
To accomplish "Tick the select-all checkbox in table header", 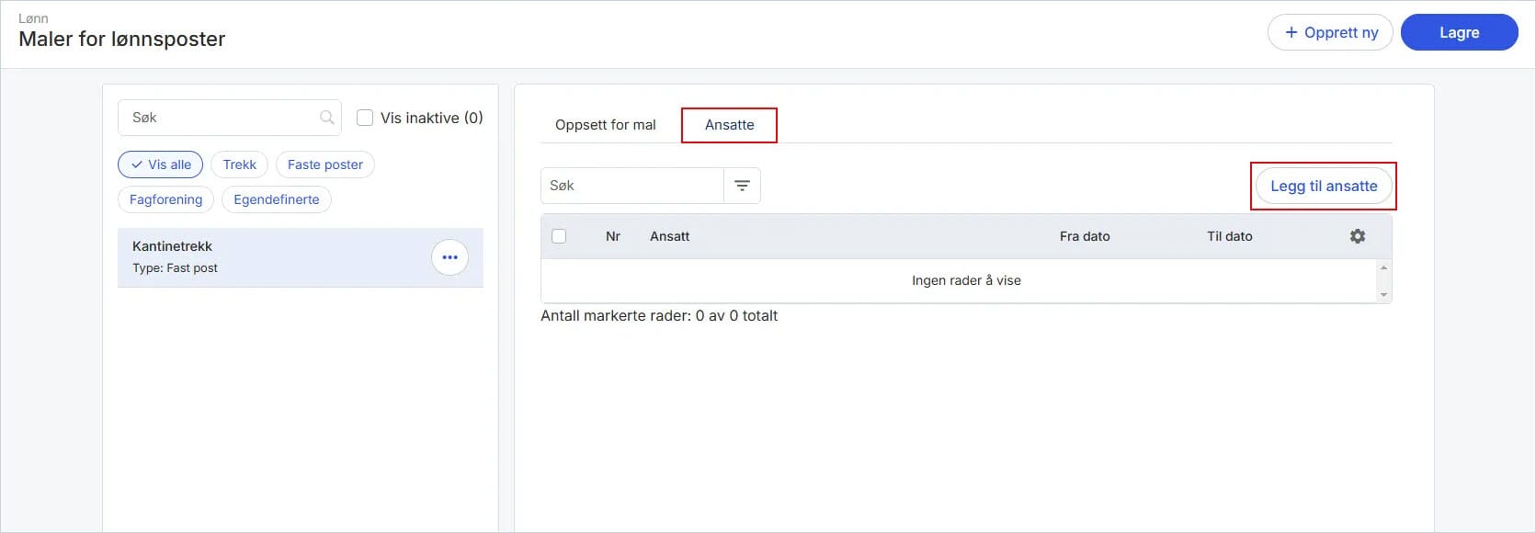I will coord(559,236).
